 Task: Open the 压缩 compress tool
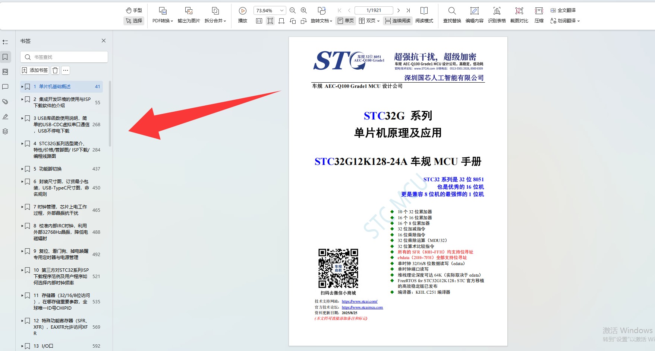click(x=539, y=15)
